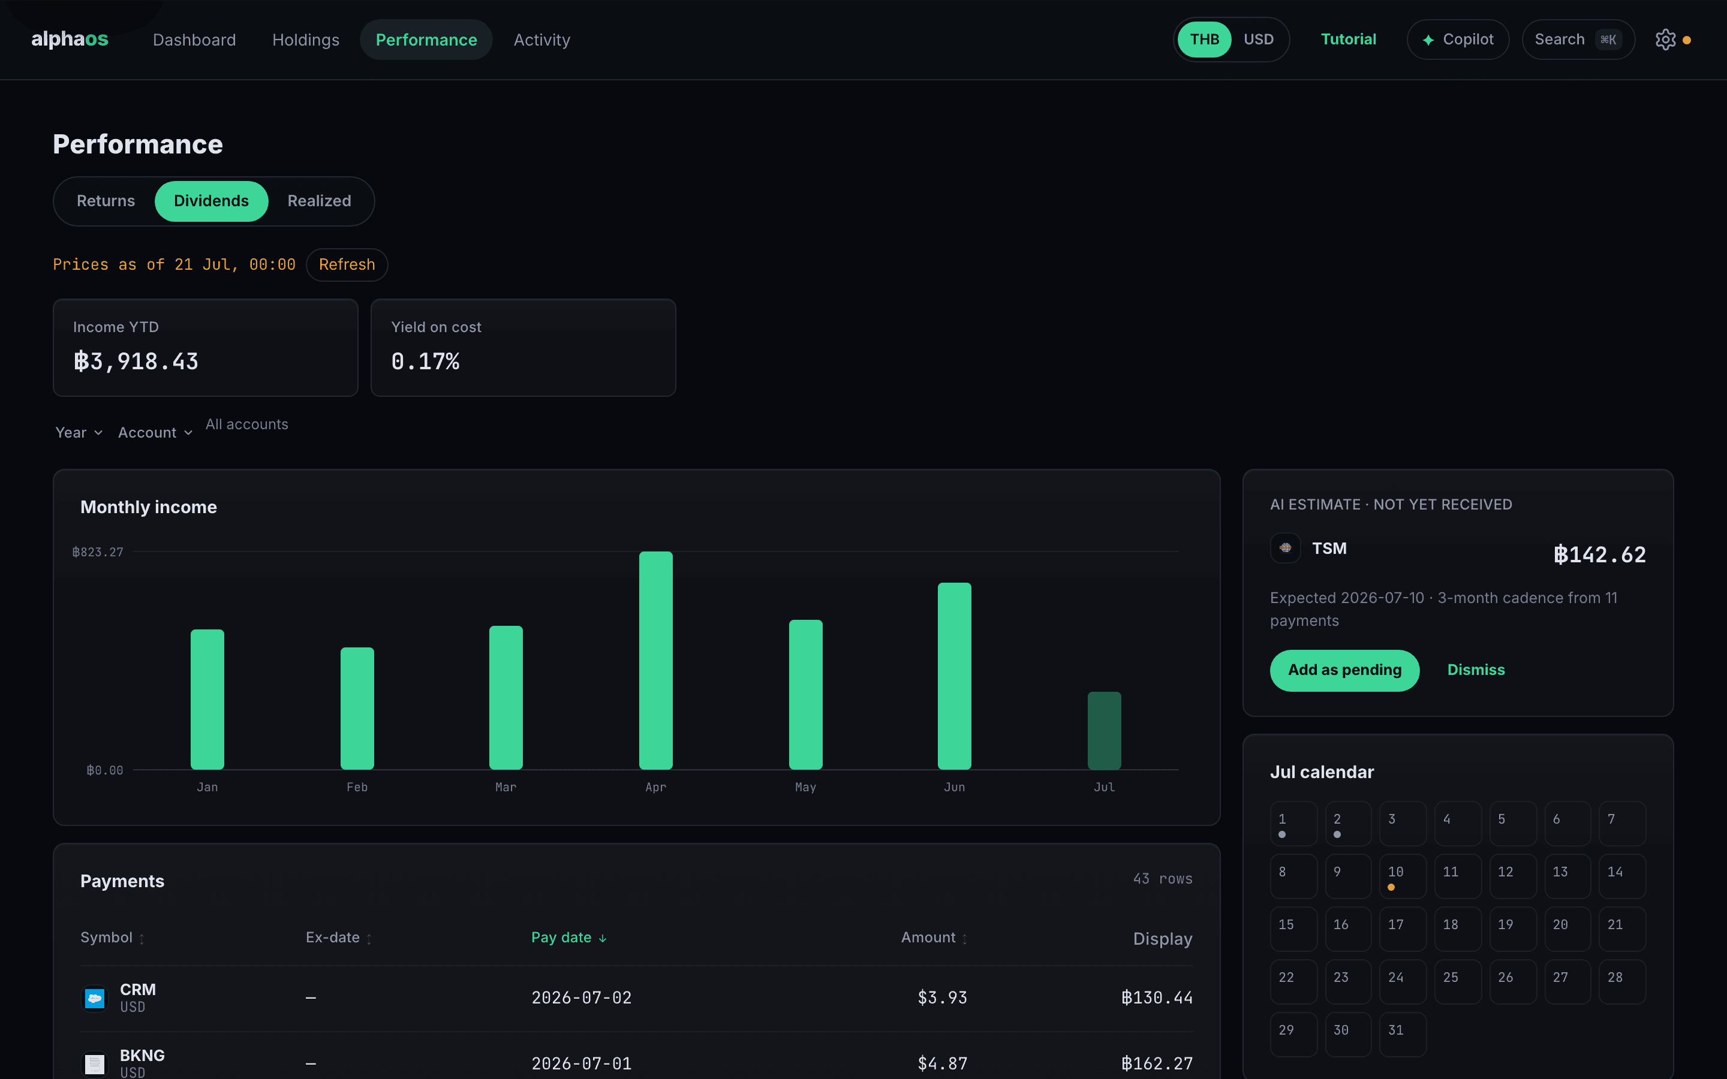Click BKNG pay date 2026-07-01
The height and width of the screenshot is (1079, 1727).
tap(582, 1064)
